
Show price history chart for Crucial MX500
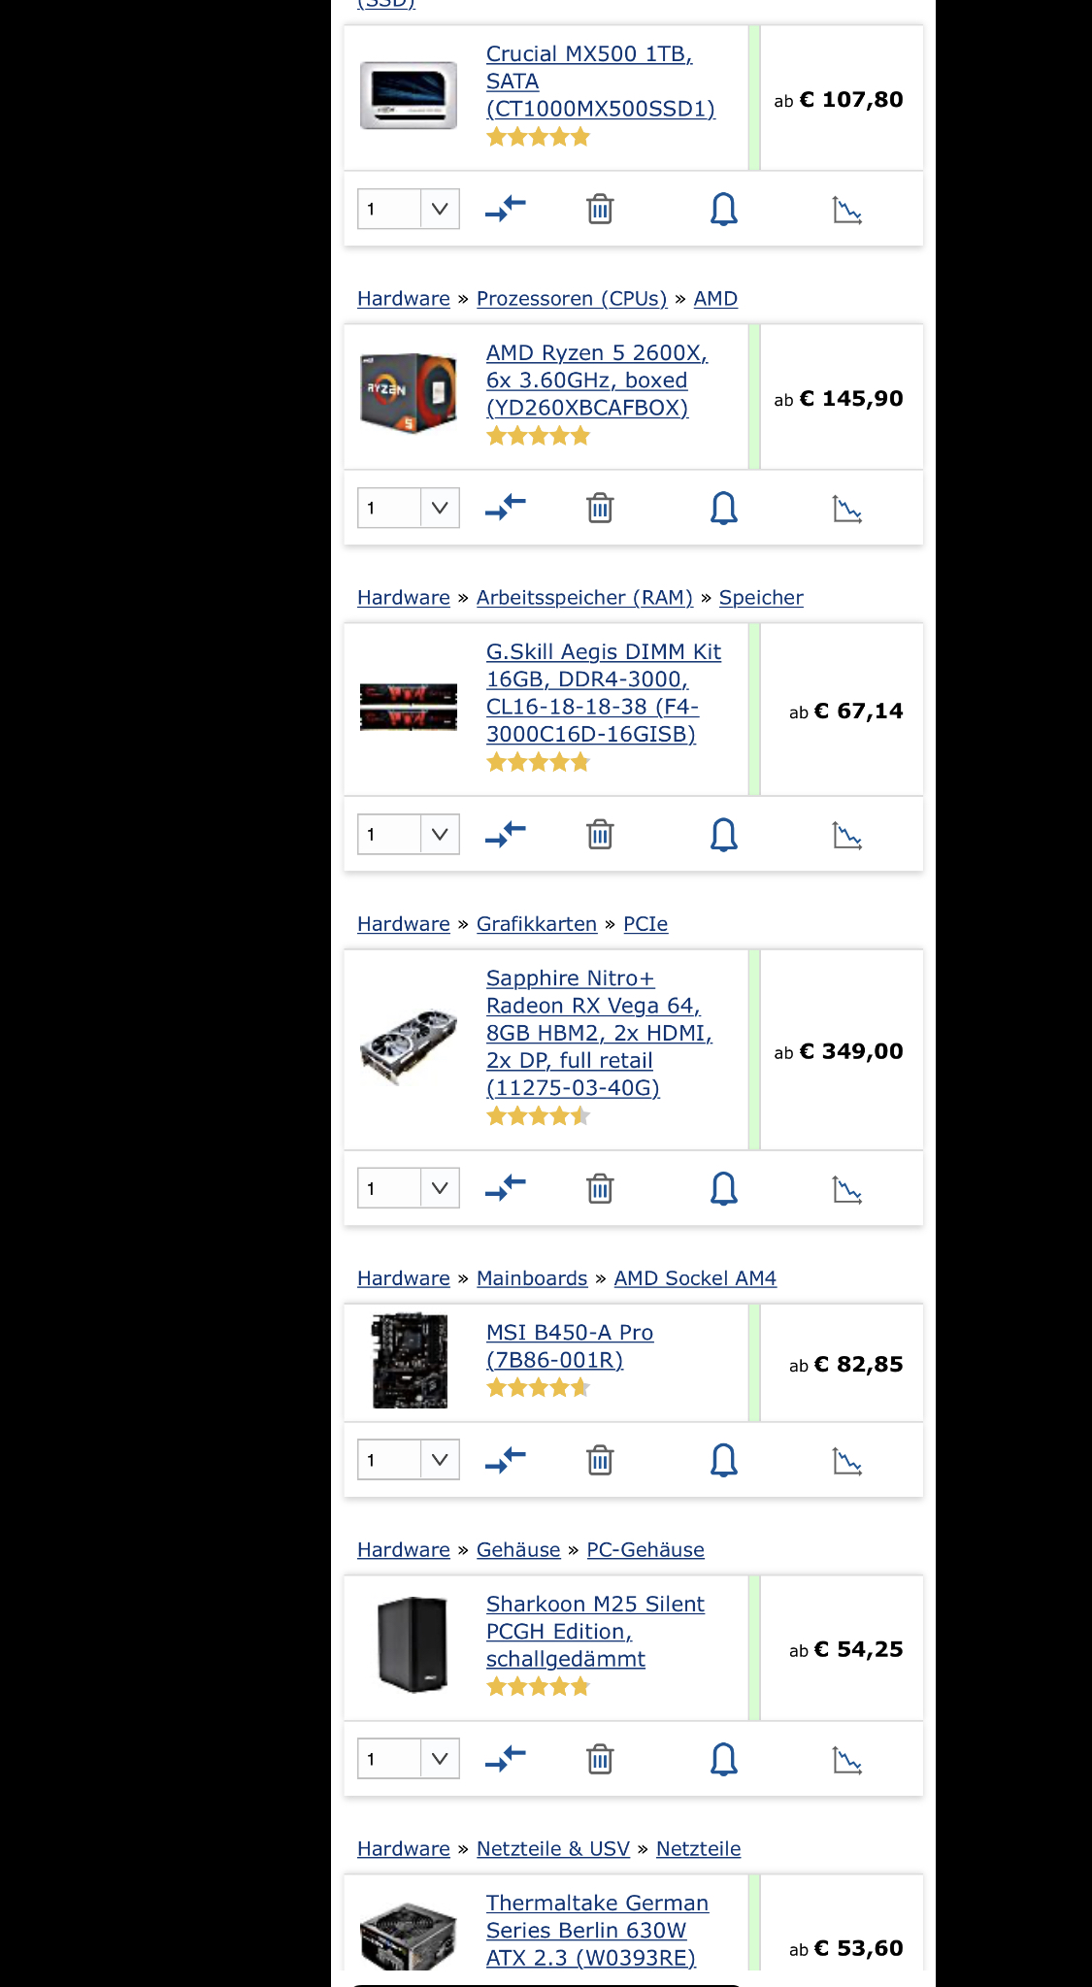tap(847, 210)
